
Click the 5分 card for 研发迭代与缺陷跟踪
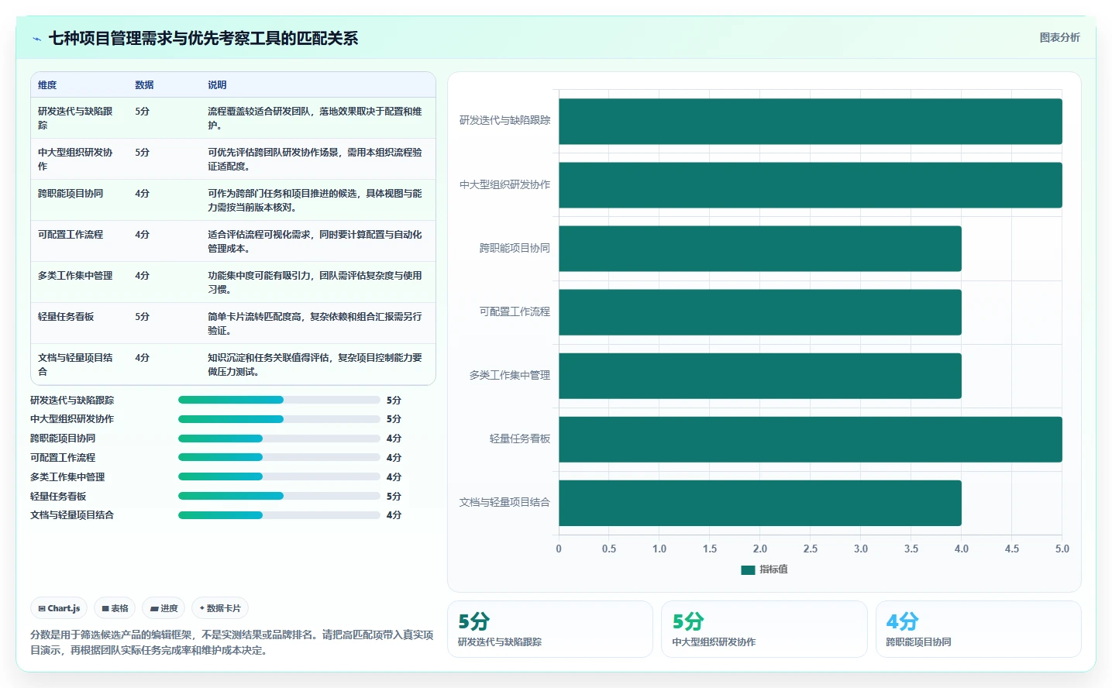pyautogui.click(x=550, y=629)
